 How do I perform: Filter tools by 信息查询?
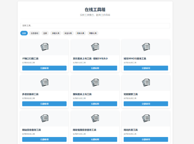click(35, 33)
